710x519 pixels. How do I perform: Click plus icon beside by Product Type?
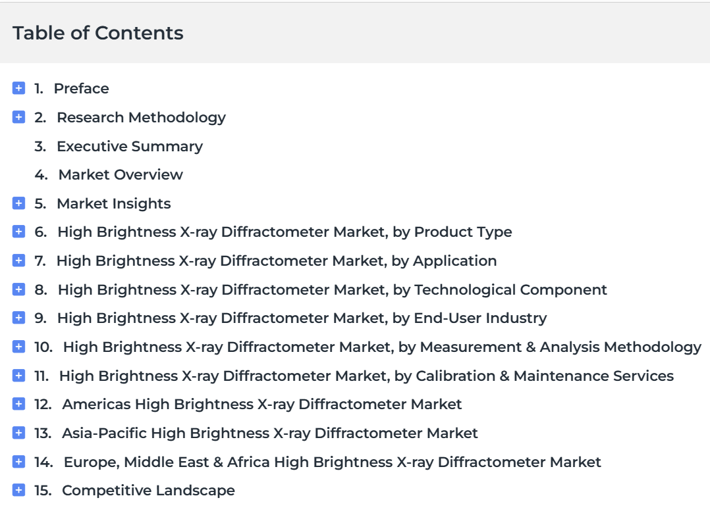[18, 232]
